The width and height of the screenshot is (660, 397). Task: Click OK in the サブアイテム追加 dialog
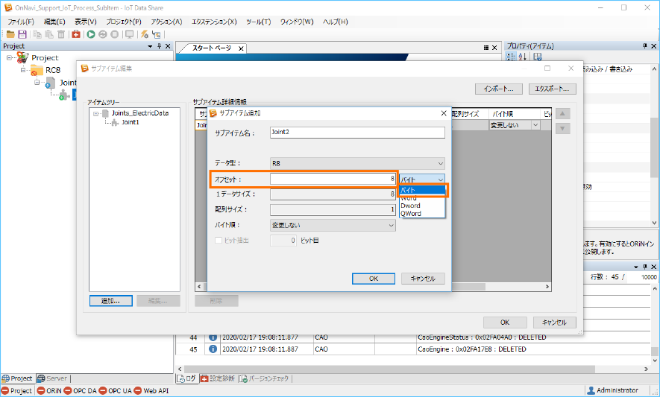(x=373, y=279)
